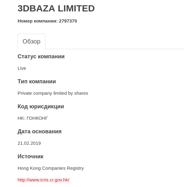The image size is (189, 187).
Task: Click the company number 2797370 text
Action: click(x=68, y=21)
